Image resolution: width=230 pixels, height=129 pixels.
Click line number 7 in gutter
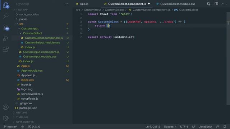[x=81, y=37]
